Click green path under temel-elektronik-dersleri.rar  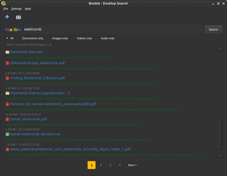click(x=78, y=140)
